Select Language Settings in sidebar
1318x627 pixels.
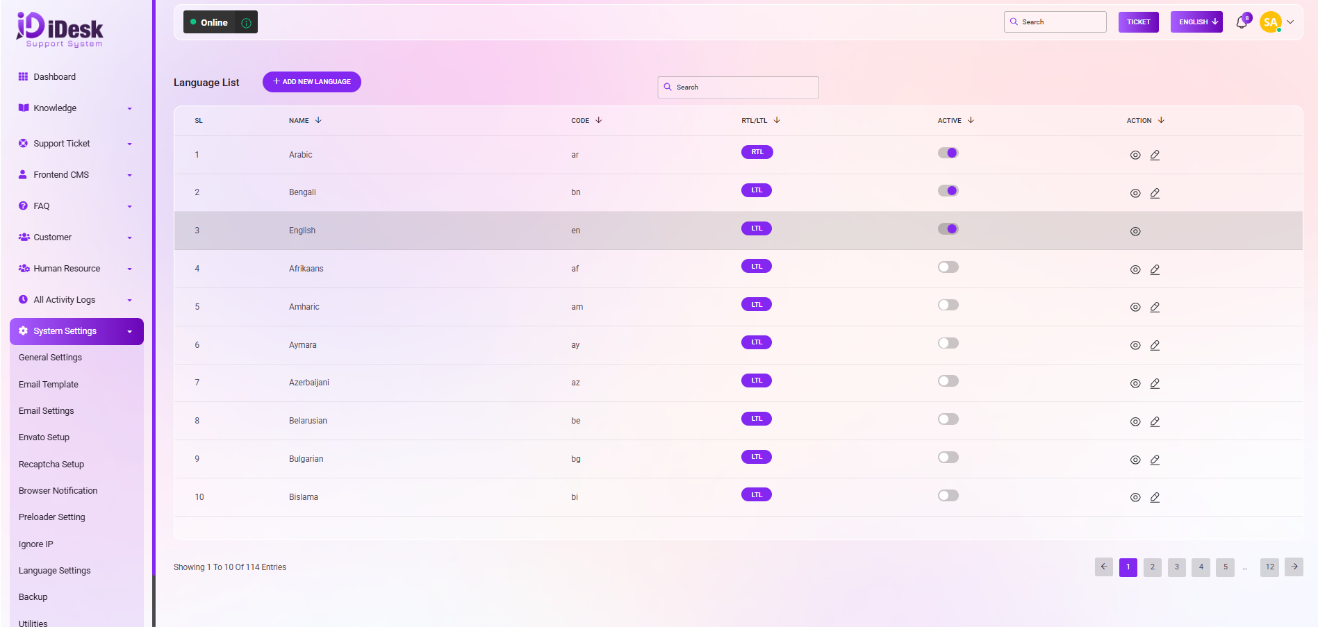pos(55,571)
